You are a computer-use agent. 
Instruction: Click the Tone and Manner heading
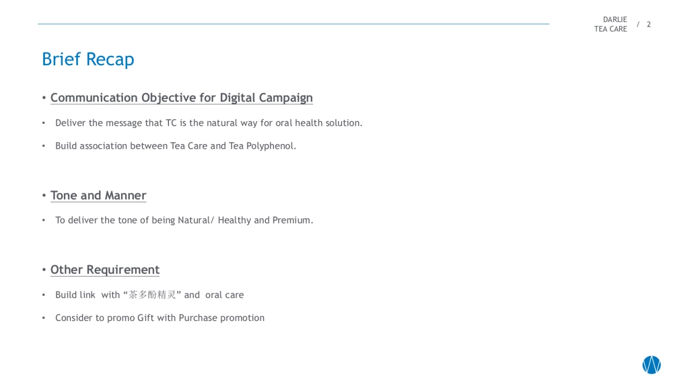pyautogui.click(x=98, y=195)
